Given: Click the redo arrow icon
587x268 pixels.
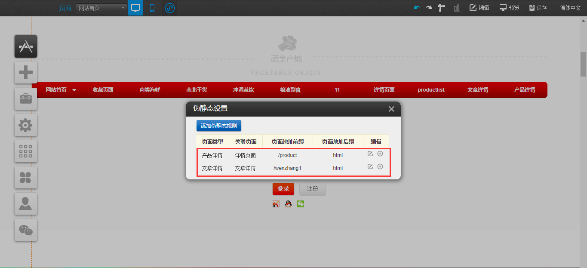Looking at the screenshot, I should [429, 8].
